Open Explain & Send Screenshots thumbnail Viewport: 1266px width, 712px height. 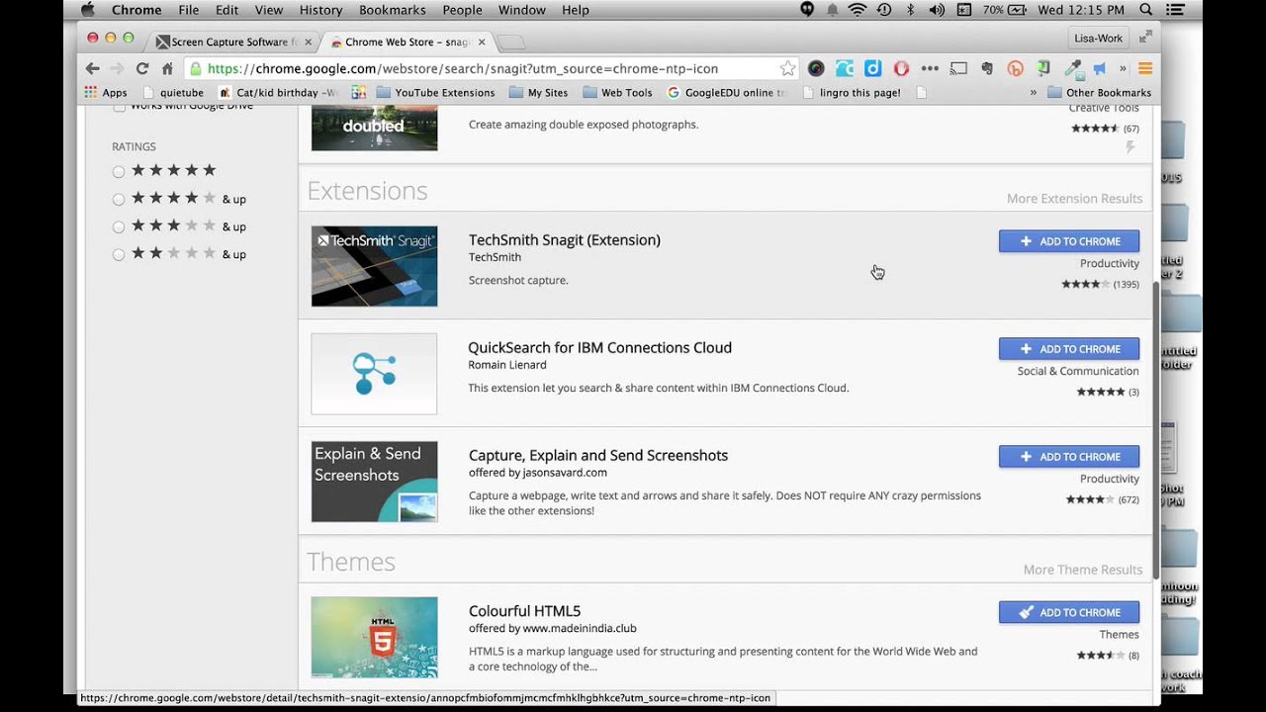click(x=374, y=482)
